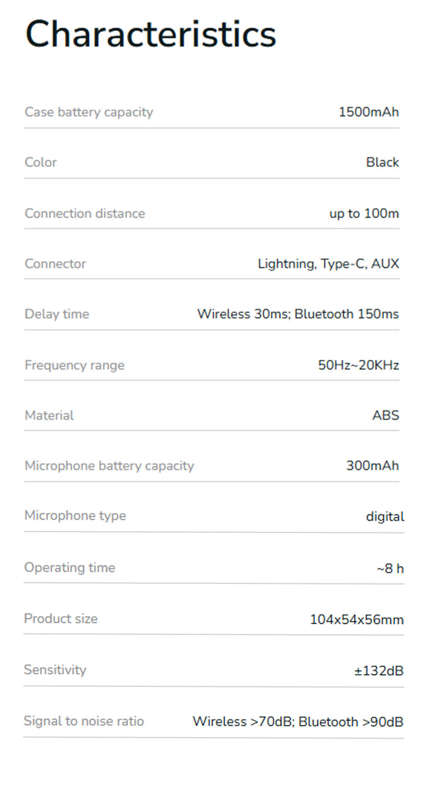
Task: Click the Characteristics heading
Action: (150, 34)
